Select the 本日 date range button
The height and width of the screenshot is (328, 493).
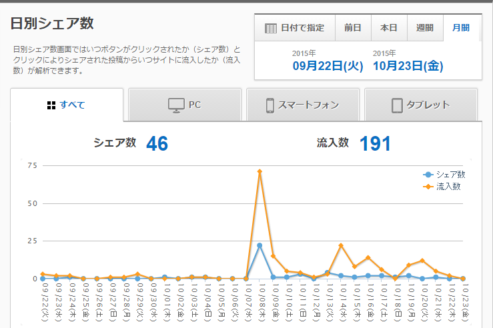click(x=389, y=28)
